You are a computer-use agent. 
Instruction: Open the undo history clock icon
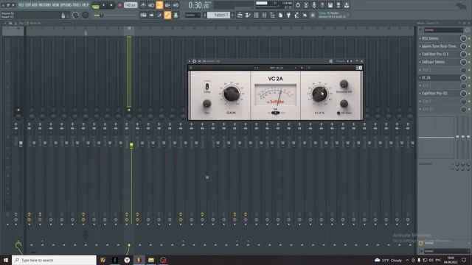(298, 5)
